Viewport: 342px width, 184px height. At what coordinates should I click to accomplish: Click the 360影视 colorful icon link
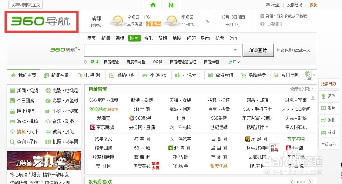pos(132,118)
